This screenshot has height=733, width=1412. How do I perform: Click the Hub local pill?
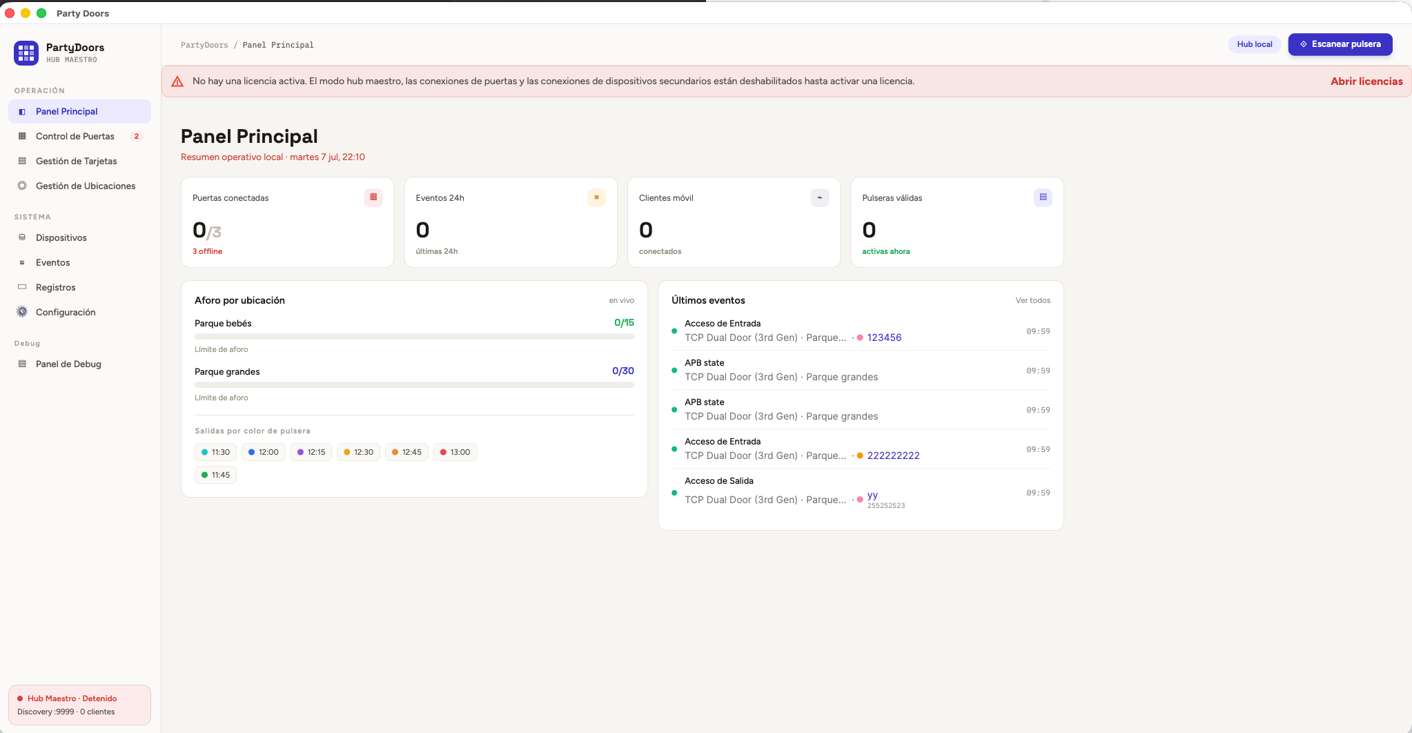[x=1254, y=44]
